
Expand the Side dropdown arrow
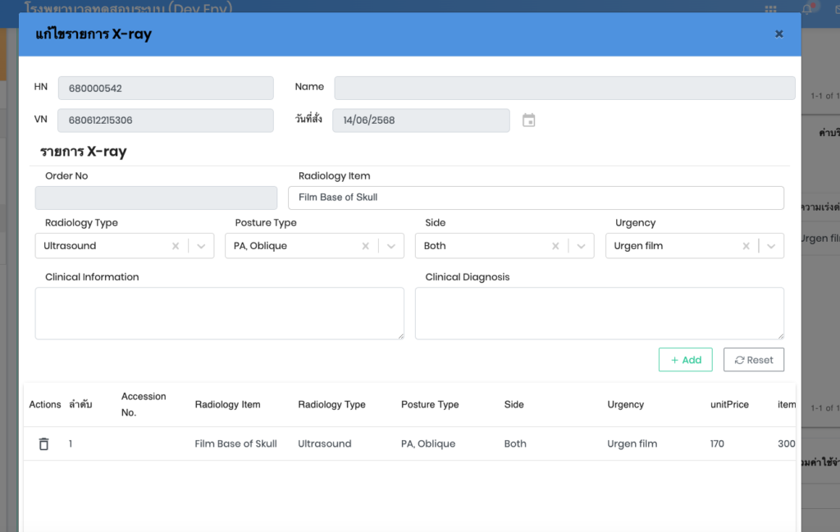tap(581, 246)
